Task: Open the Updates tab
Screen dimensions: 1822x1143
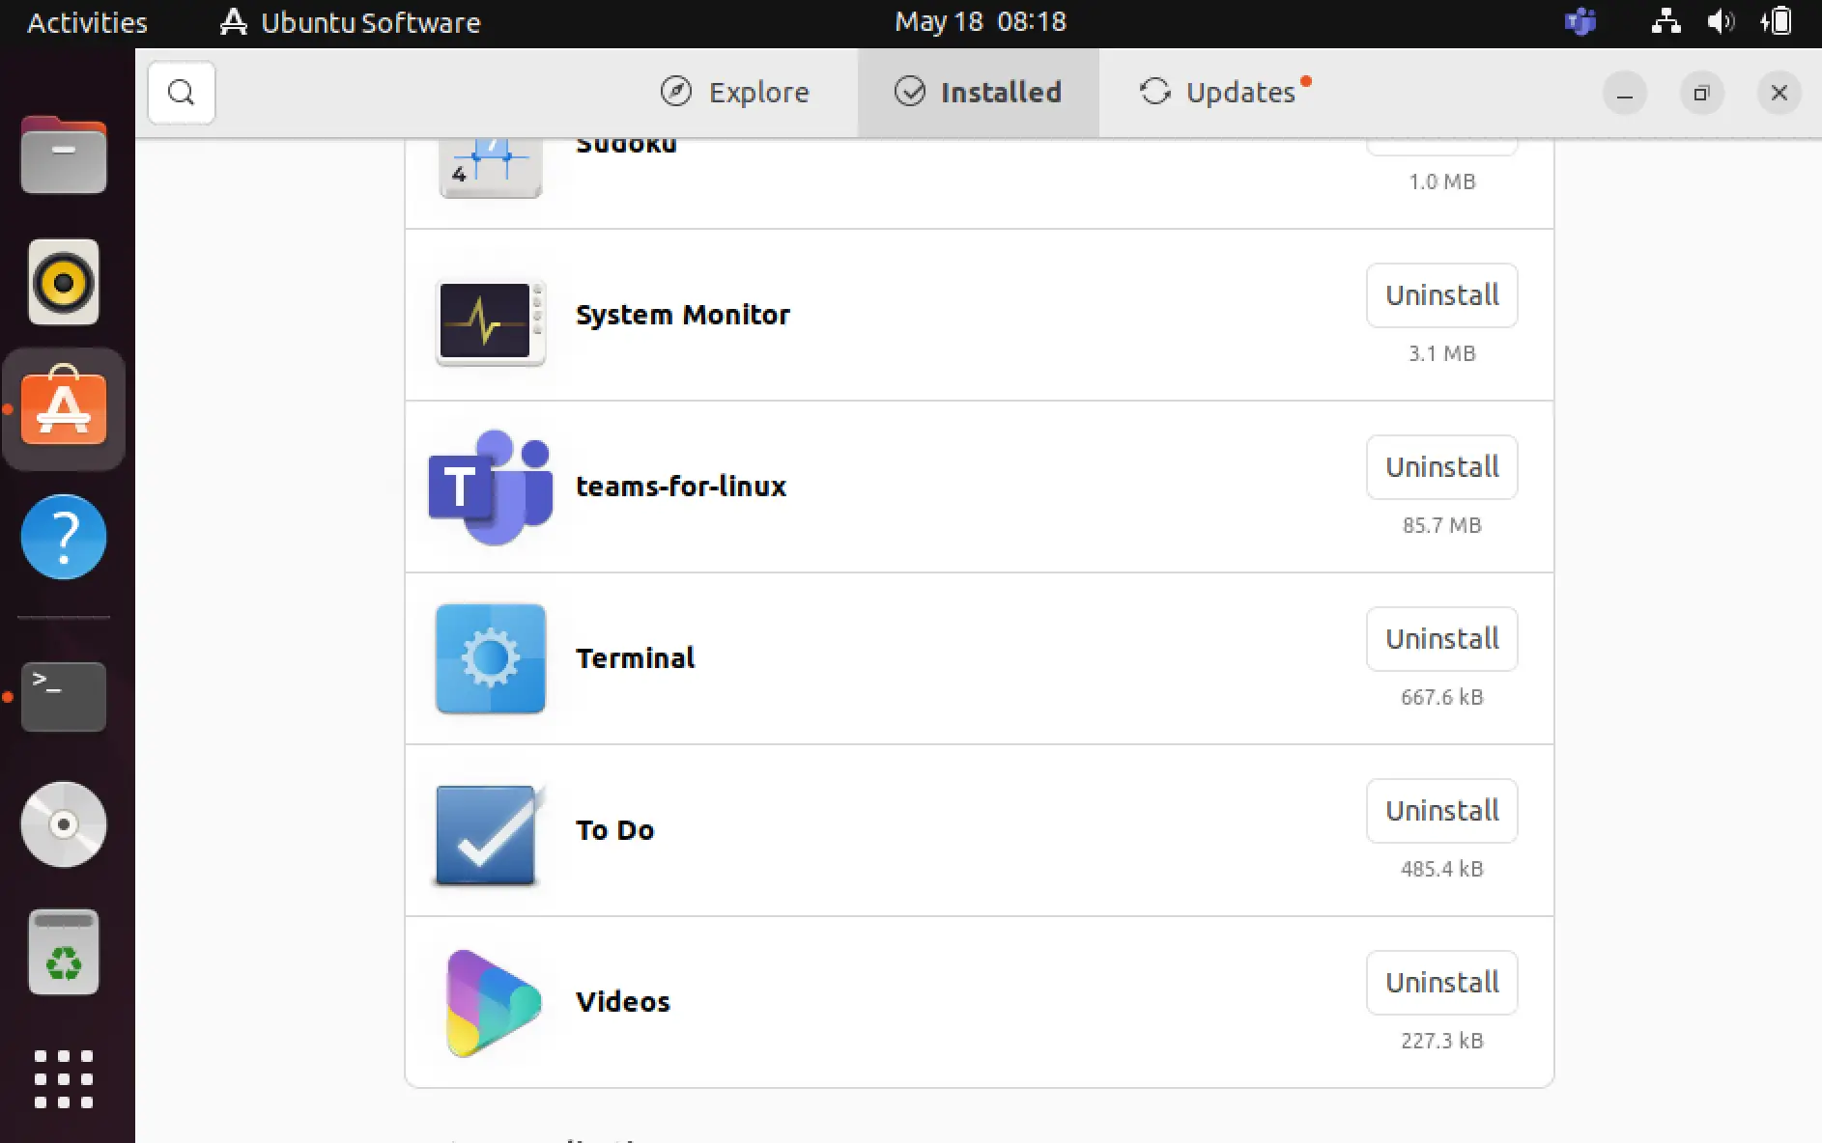Action: pyautogui.click(x=1224, y=93)
